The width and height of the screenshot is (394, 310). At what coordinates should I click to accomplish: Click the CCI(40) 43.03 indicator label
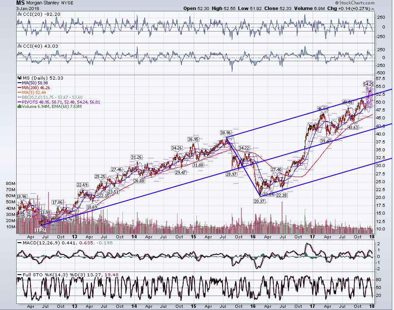(40, 46)
